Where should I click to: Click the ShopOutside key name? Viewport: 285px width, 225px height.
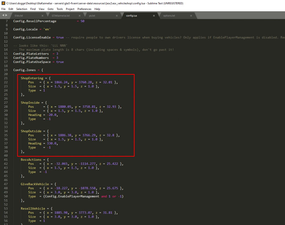31,131
